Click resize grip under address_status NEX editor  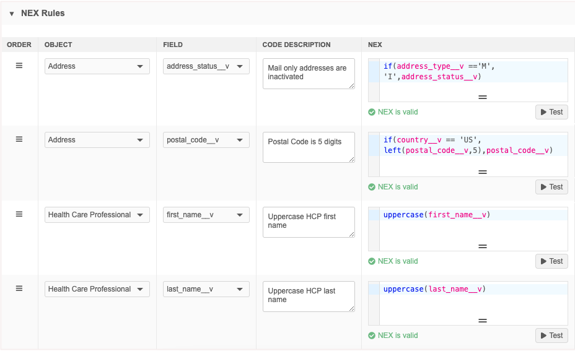482,97
